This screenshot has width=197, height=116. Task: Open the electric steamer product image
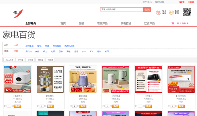[x=50, y=79]
